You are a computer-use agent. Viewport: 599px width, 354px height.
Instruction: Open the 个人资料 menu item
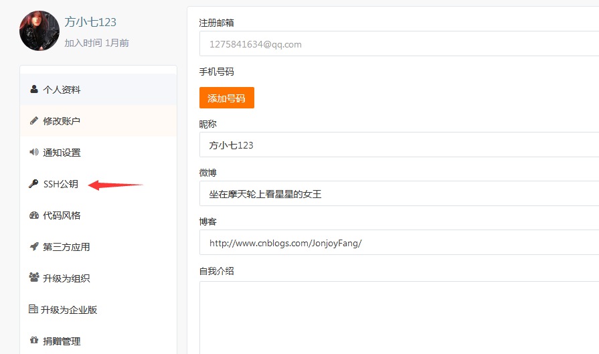coord(98,90)
